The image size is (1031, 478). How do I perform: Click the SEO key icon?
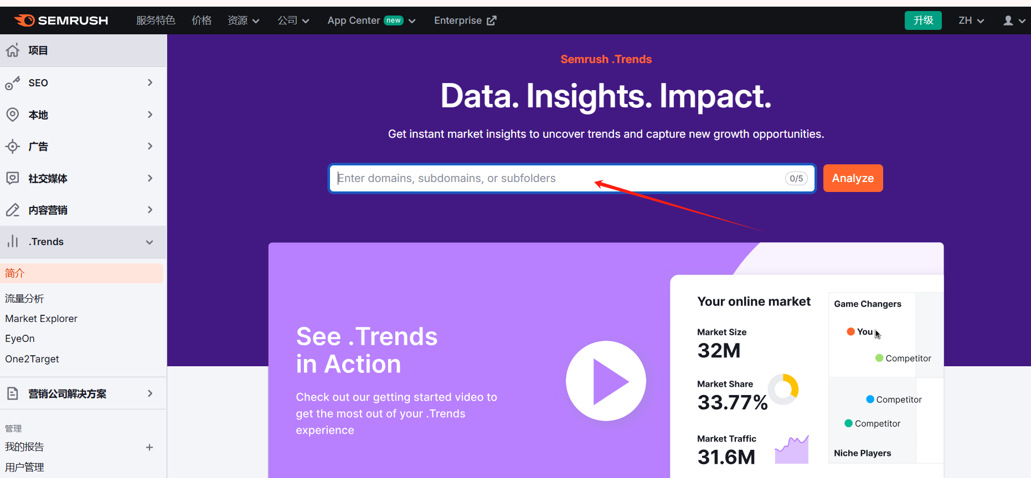click(13, 83)
